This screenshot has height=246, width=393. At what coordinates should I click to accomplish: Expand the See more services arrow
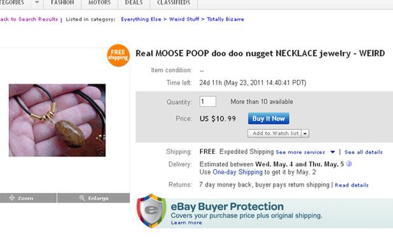332,152
